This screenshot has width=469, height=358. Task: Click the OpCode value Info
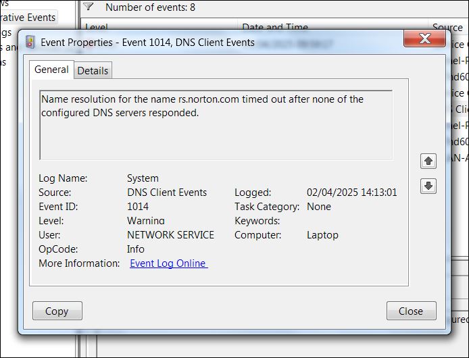(135, 249)
